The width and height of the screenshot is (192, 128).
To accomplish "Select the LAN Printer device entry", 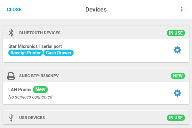I will (x=96, y=93).
